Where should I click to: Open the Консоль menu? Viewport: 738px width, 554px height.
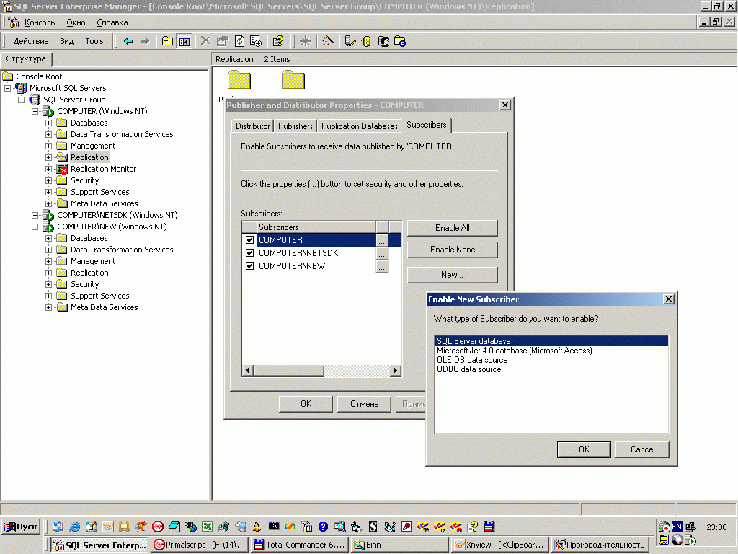(x=40, y=22)
